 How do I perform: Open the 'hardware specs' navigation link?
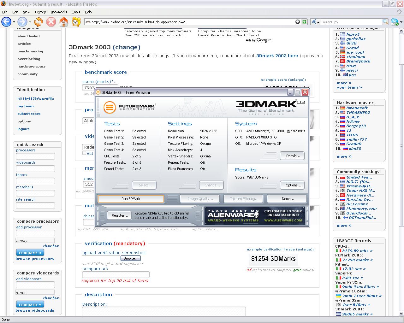pyautogui.click(x=32, y=66)
